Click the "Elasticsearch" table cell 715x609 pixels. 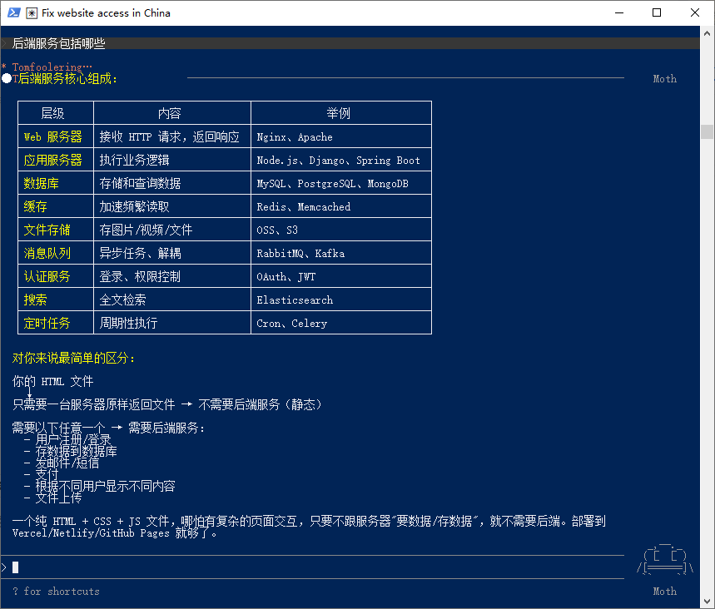pyautogui.click(x=295, y=300)
